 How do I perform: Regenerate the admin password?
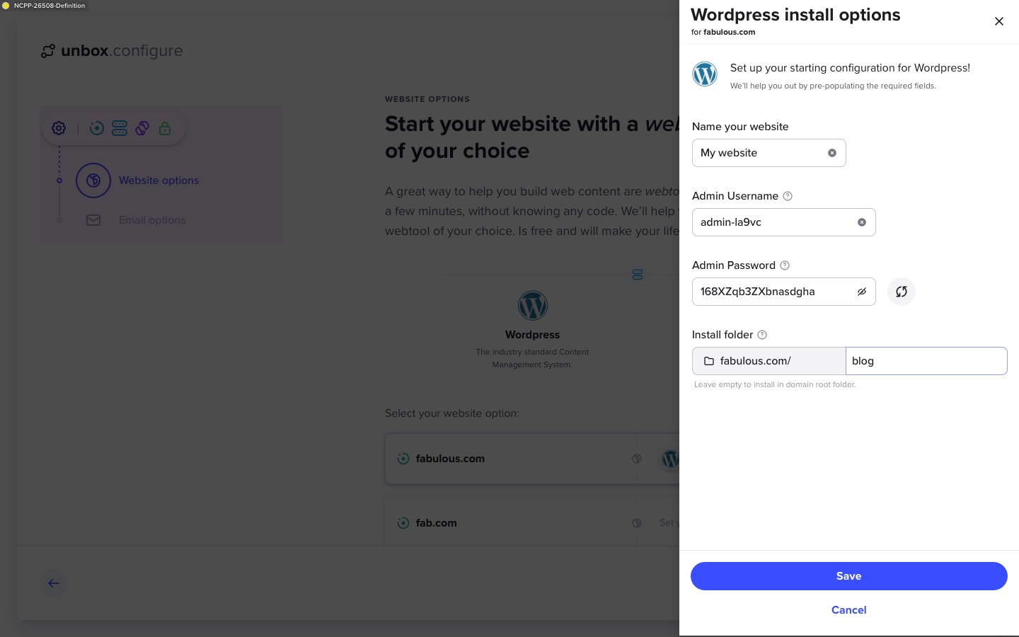(901, 292)
